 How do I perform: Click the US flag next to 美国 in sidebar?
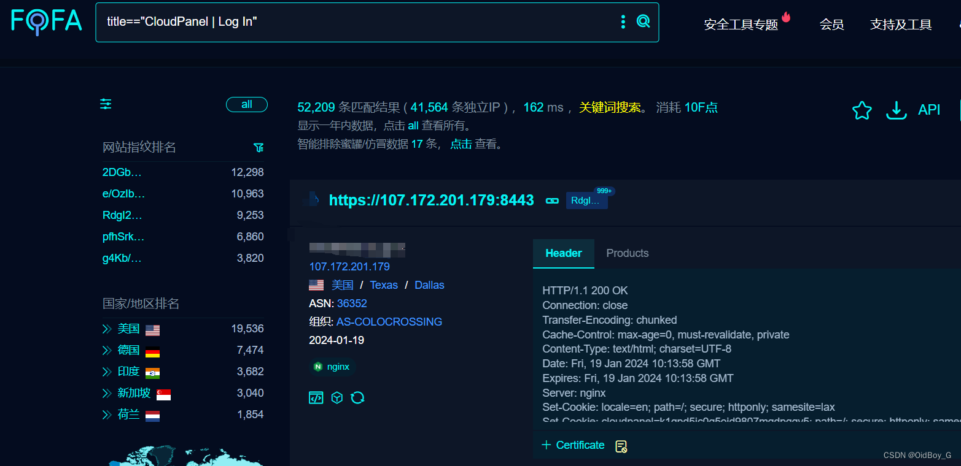[152, 330]
